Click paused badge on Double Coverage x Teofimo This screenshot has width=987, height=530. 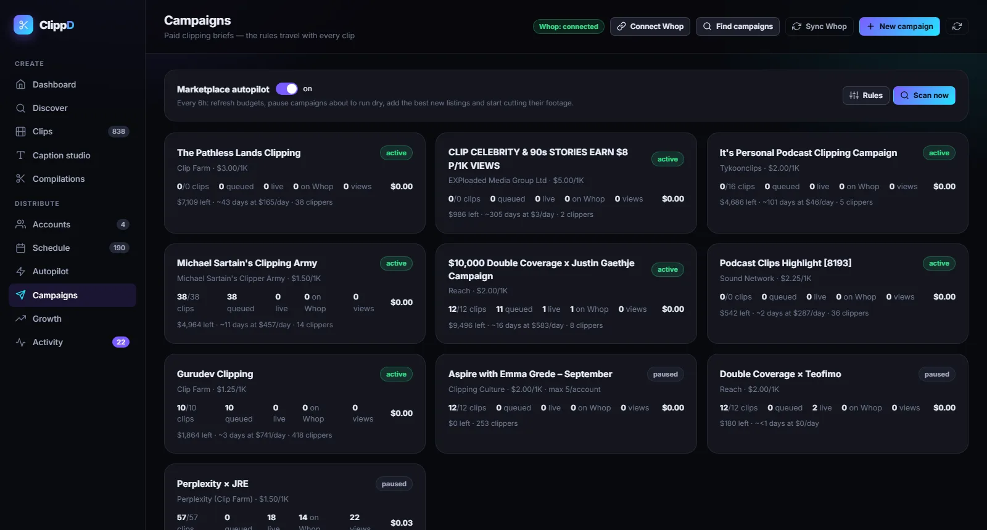[x=936, y=374]
